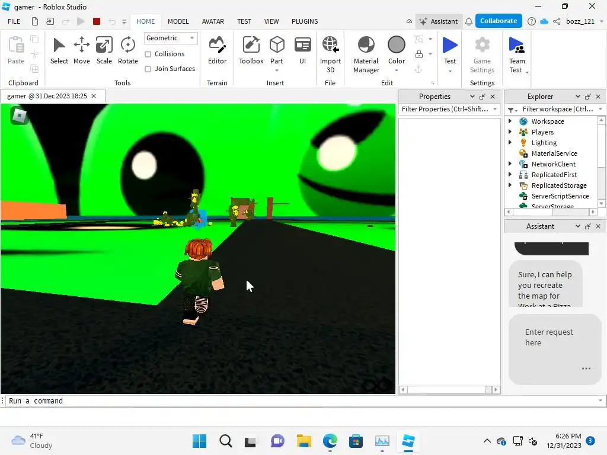Expand the Workspace tree node
This screenshot has width=607, height=455.
pyautogui.click(x=510, y=121)
